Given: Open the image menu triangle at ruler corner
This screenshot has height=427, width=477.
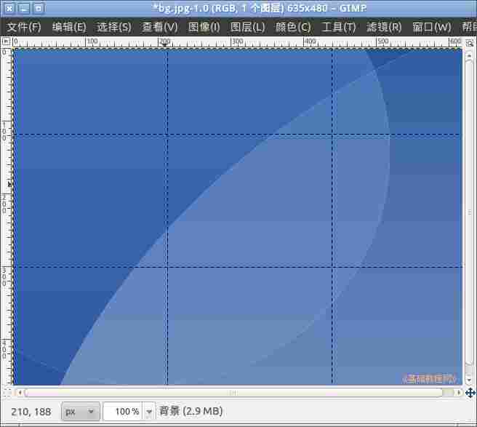Looking at the screenshot, I should pyautogui.click(x=6, y=42).
